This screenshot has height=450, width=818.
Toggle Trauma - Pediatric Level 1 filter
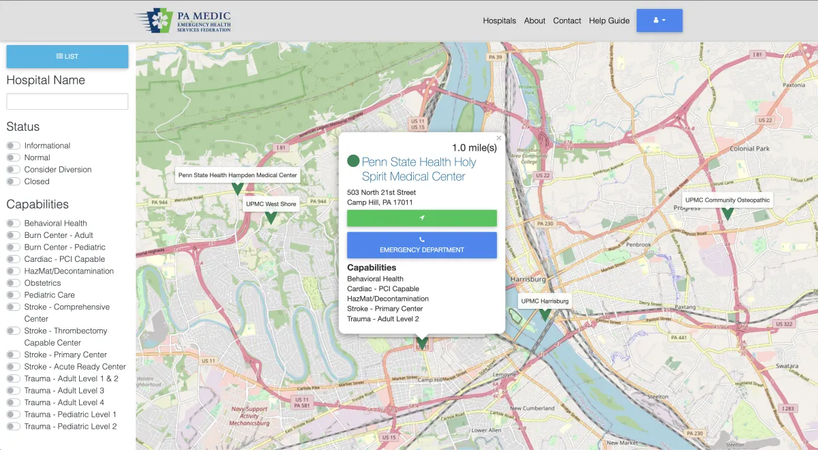coord(13,415)
